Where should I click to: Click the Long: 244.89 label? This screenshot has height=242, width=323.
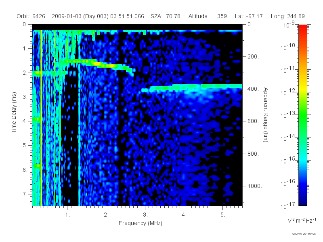(287, 16)
